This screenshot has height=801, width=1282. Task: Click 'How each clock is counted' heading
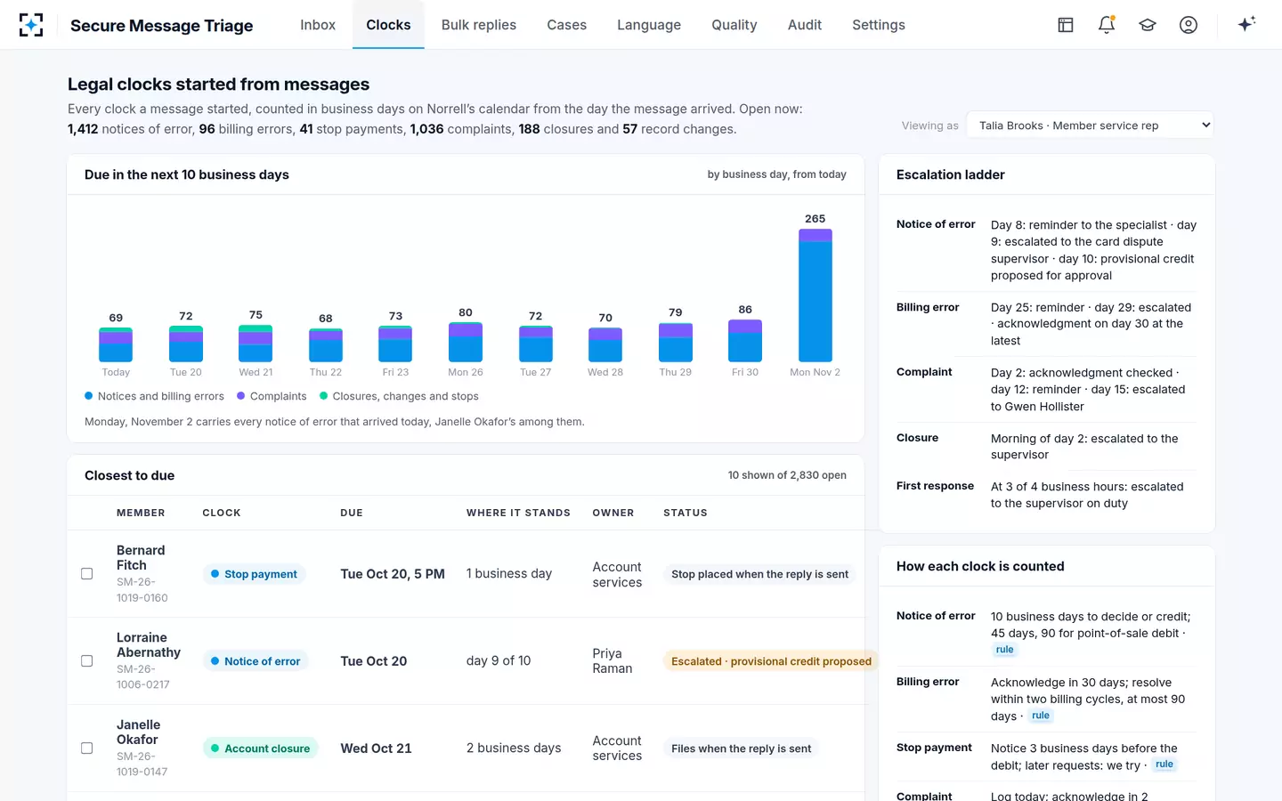coord(980,566)
